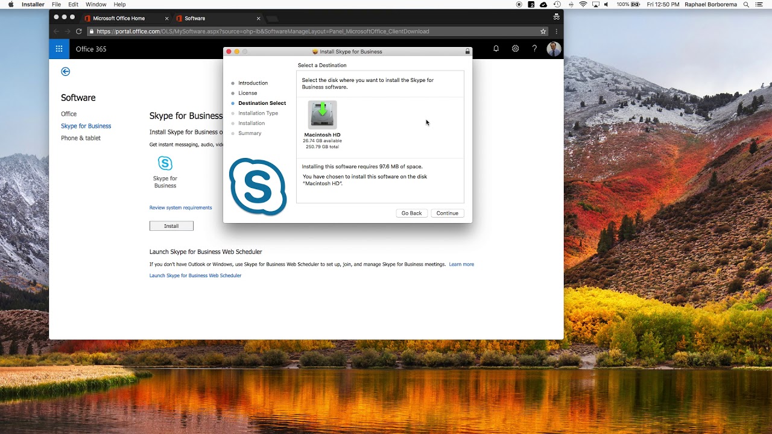This screenshot has height=434, width=772.
Task: Open the Help menu
Action: click(119, 4)
